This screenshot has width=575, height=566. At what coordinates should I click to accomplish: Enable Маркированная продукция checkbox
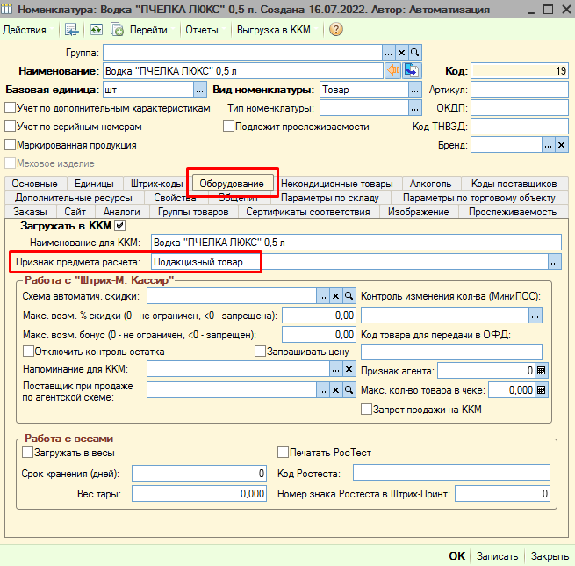coord(11,145)
